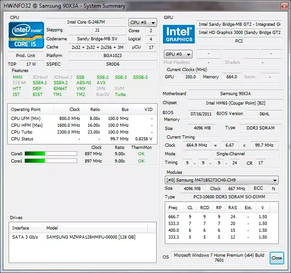This screenshot has height=273, width=291.
Task: Select the 533.3 frequency timing row
Action: [x=222, y=224]
